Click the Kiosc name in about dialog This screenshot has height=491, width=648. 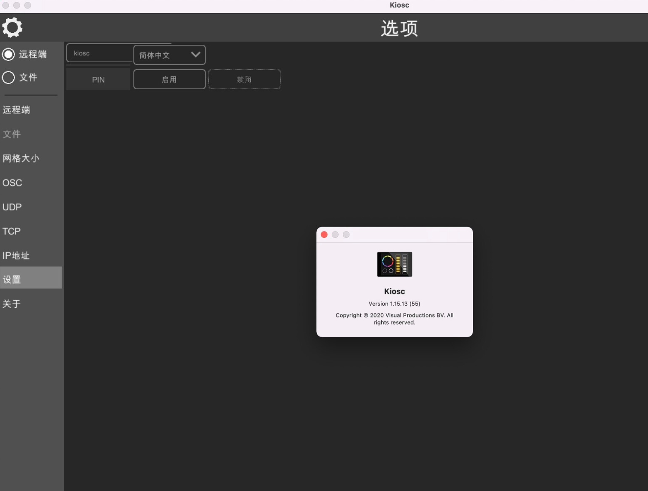click(394, 291)
